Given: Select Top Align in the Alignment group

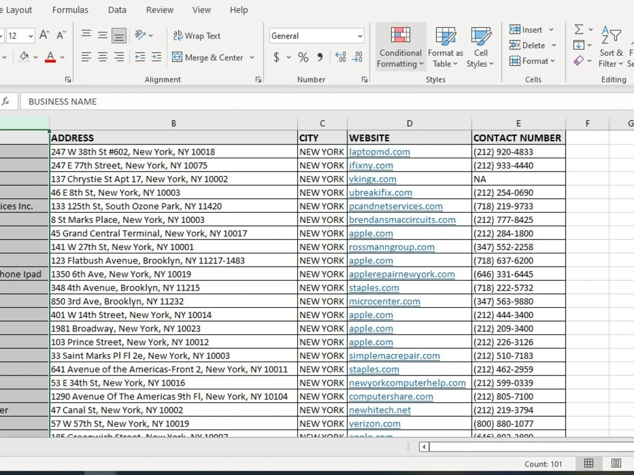Looking at the screenshot, I should pos(86,35).
